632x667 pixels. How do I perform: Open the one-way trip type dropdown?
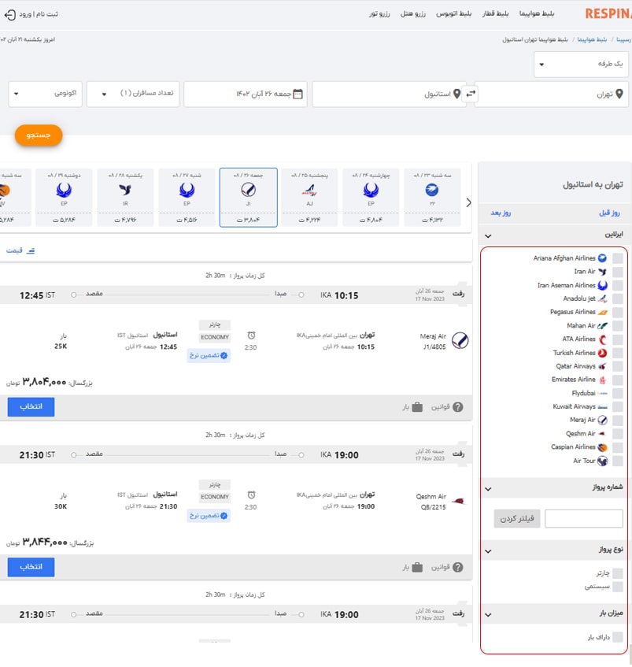581,64
